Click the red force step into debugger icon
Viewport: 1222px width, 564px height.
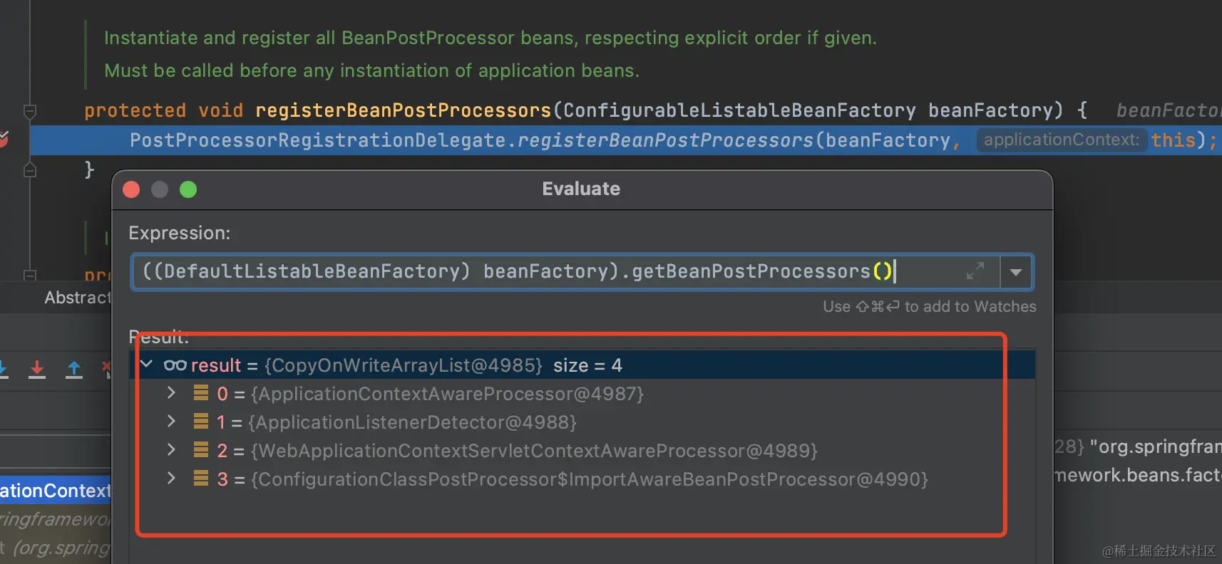[x=37, y=369]
